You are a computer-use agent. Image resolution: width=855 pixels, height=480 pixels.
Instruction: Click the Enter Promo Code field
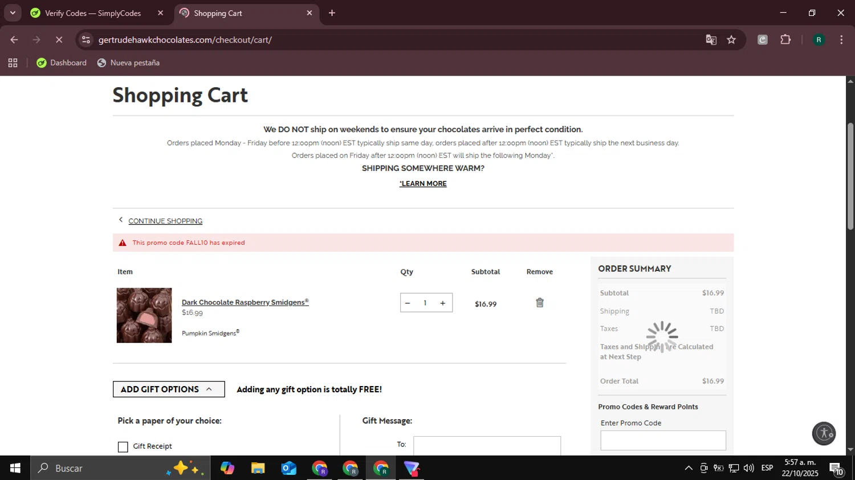pyautogui.click(x=663, y=440)
